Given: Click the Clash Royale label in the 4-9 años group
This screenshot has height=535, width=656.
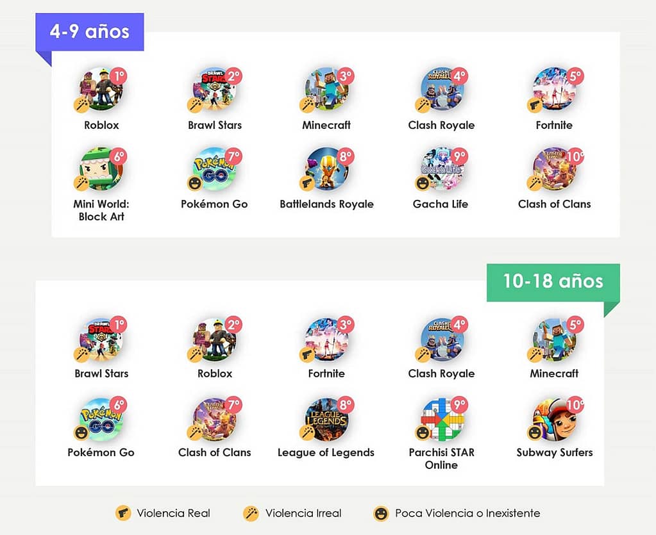Looking at the screenshot, I should click(x=441, y=125).
